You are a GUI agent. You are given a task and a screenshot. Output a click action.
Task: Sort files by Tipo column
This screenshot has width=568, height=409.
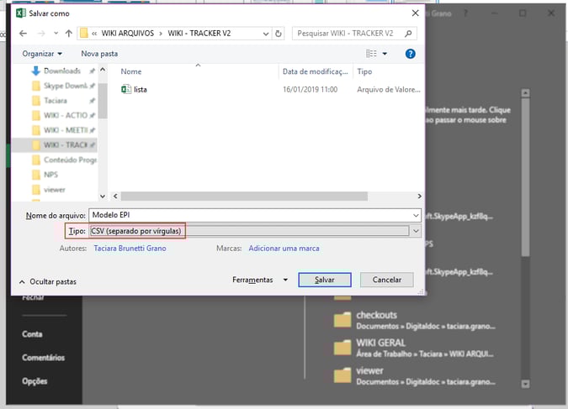[364, 71]
